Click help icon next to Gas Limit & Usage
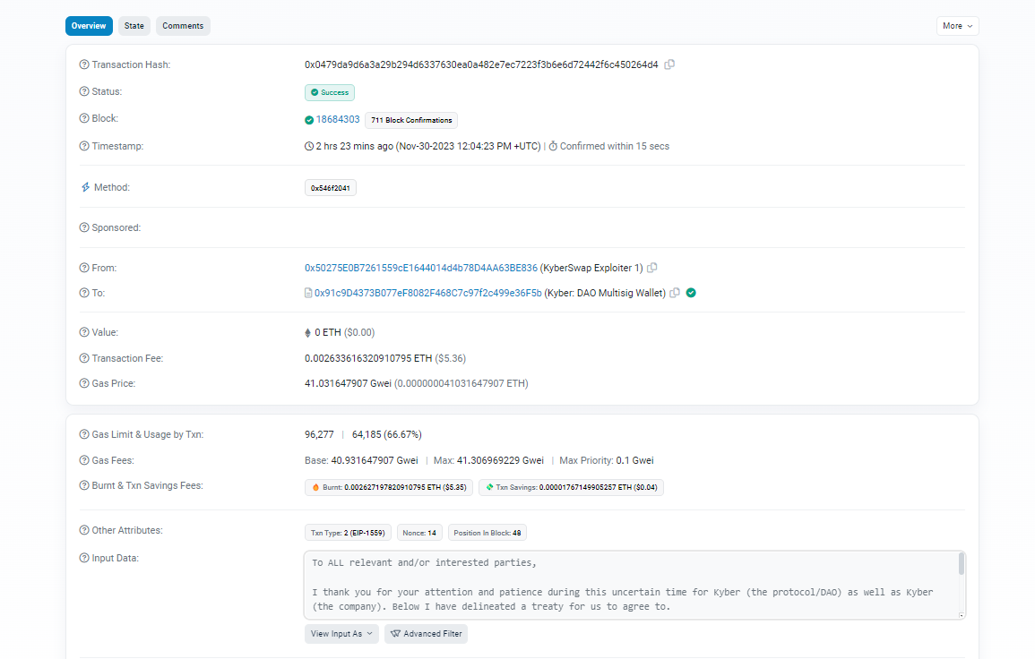Image resolution: width=1035 pixels, height=659 pixels. click(84, 435)
